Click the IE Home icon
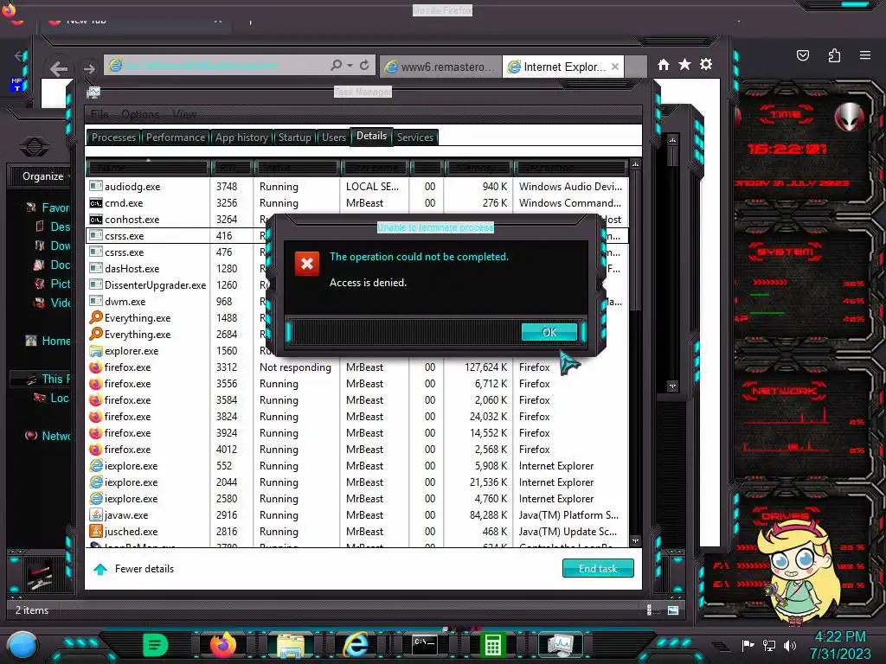 click(x=664, y=64)
